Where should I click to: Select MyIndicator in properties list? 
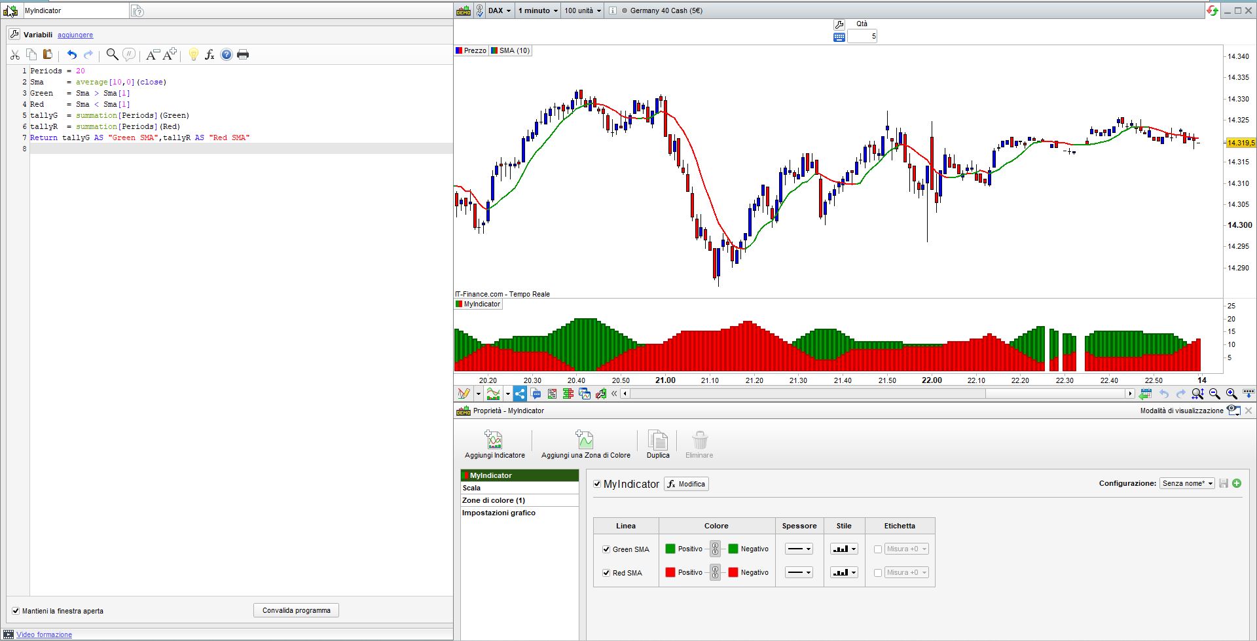tap(520, 475)
